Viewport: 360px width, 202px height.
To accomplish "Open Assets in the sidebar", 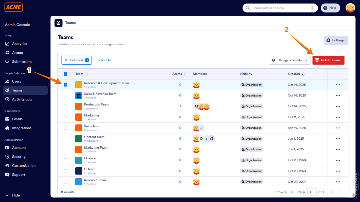I will (x=25, y=53).
